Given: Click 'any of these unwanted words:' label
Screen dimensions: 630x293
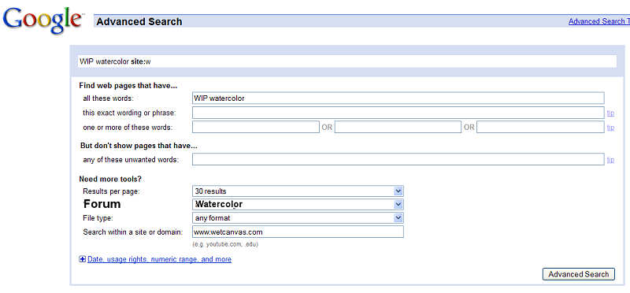Looking at the screenshot, I should tap(131, 160).
